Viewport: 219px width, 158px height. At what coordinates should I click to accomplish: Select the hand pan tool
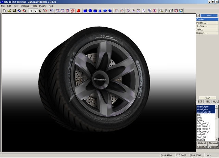click(166, 11)
